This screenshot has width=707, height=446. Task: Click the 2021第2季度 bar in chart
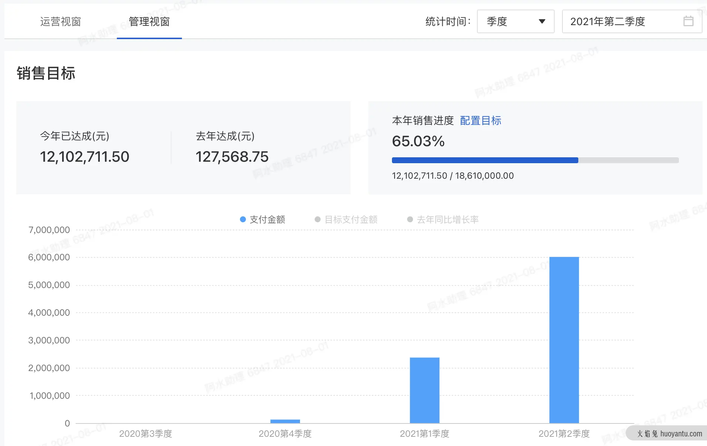(564, 340)
